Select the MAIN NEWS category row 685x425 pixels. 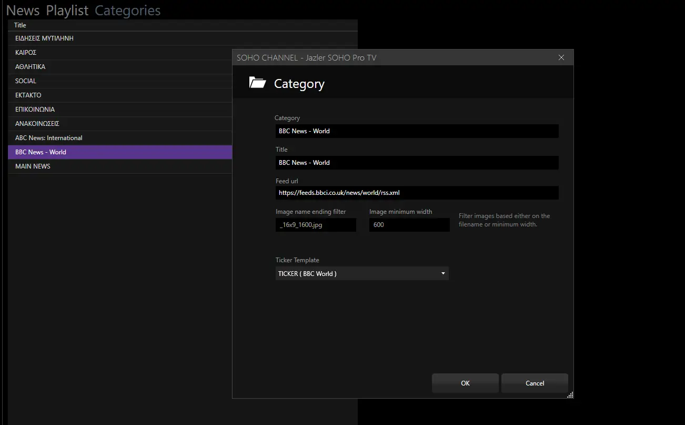point(120,166)
